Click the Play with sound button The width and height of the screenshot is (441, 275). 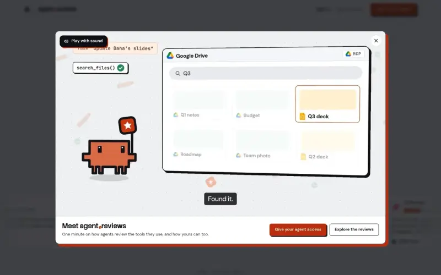[x=83, y=41]
